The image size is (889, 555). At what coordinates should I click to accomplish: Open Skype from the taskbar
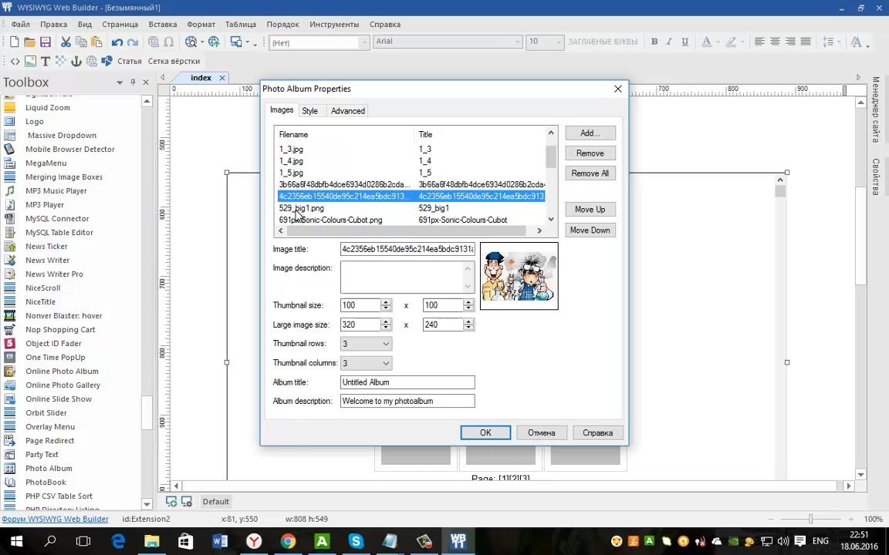(x=356, y=541)
